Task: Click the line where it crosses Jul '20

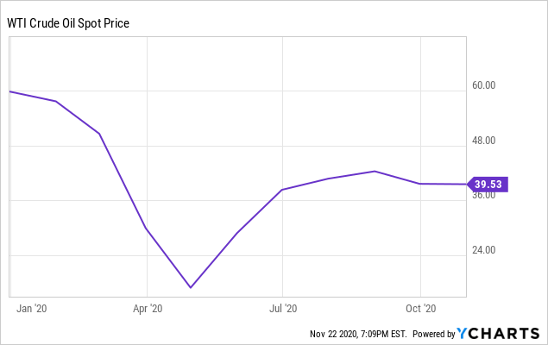Action: [282, 190]
